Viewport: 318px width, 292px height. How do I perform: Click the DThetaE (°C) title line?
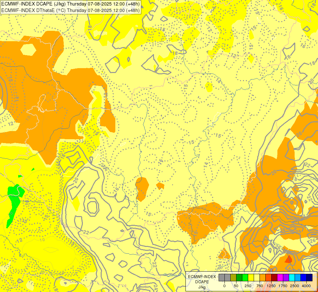(x=70, y=10)
